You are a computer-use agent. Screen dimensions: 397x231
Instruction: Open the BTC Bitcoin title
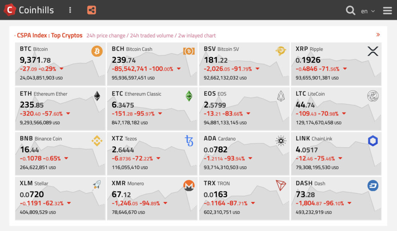34,49
